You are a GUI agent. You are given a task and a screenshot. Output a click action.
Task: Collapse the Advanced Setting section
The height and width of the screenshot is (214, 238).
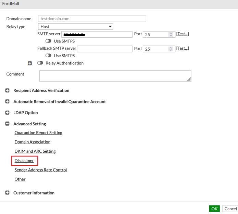pos(8,124)
